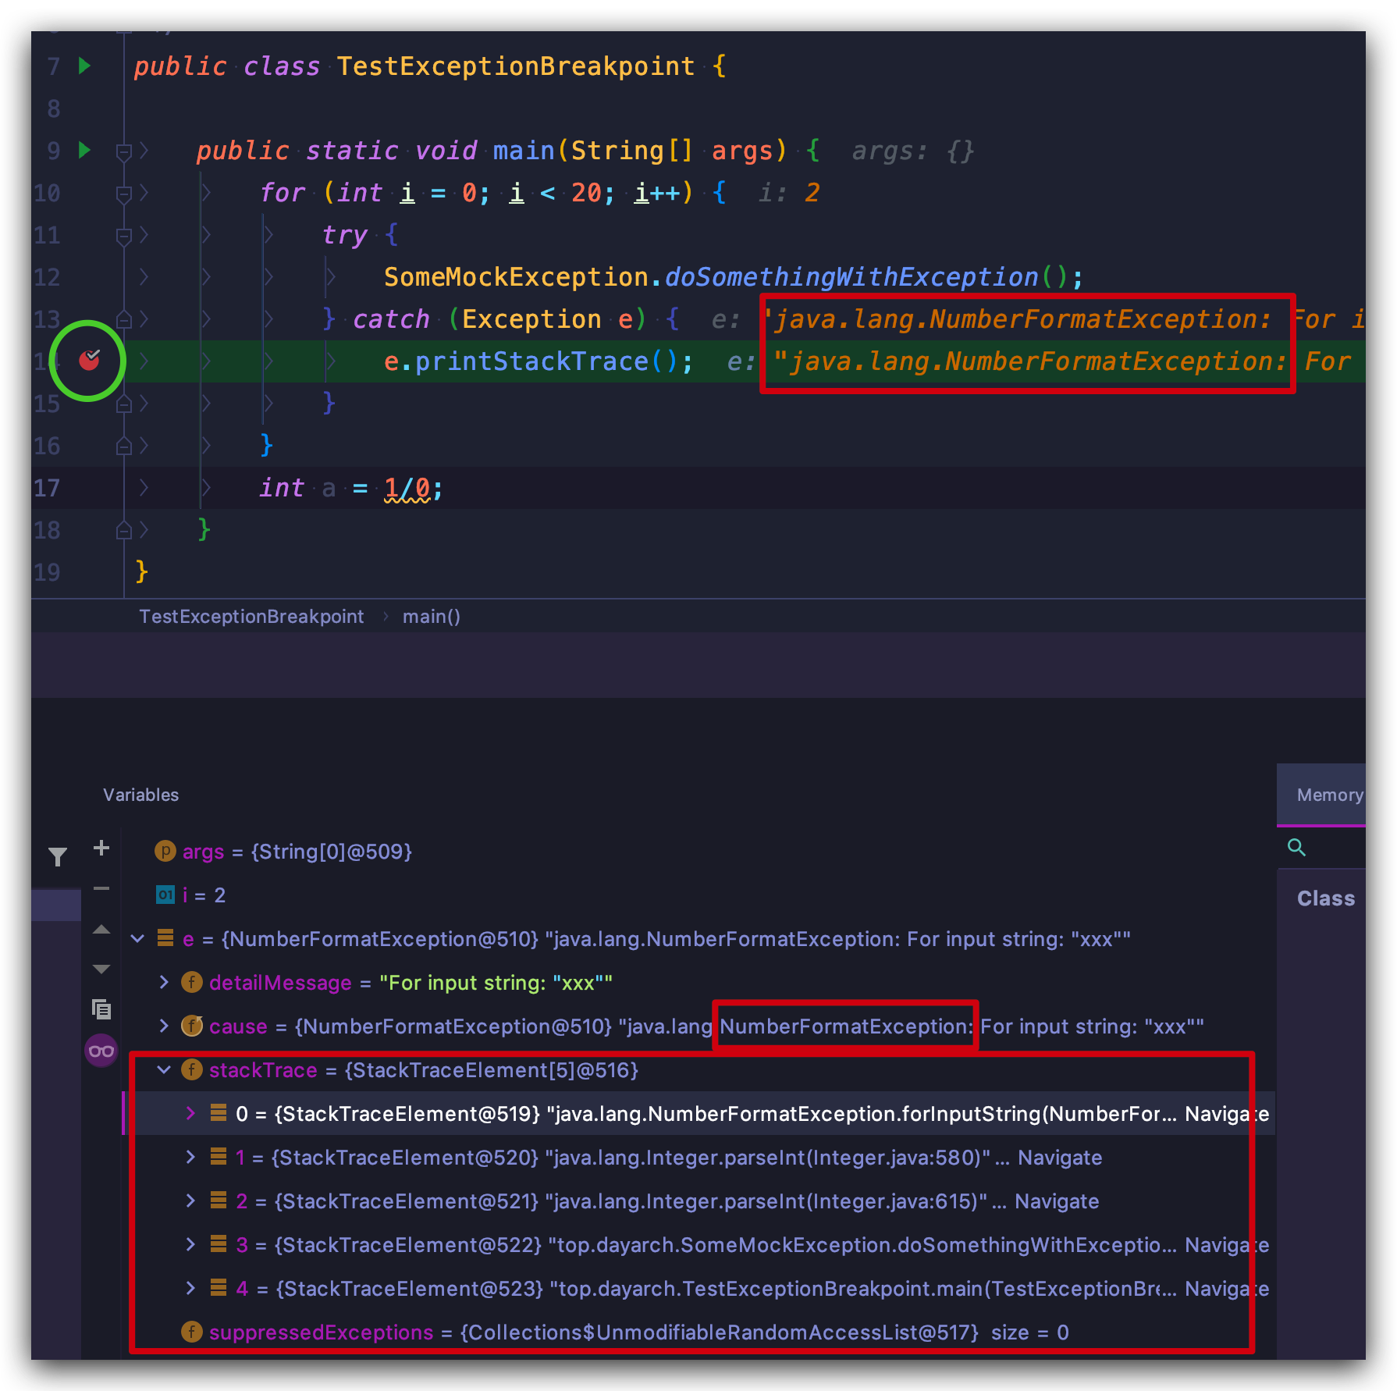Screen dimensions: 1397x1391
Task: Click Navigate link for Integer.java:615 element
Action: click(1057, 1201)
